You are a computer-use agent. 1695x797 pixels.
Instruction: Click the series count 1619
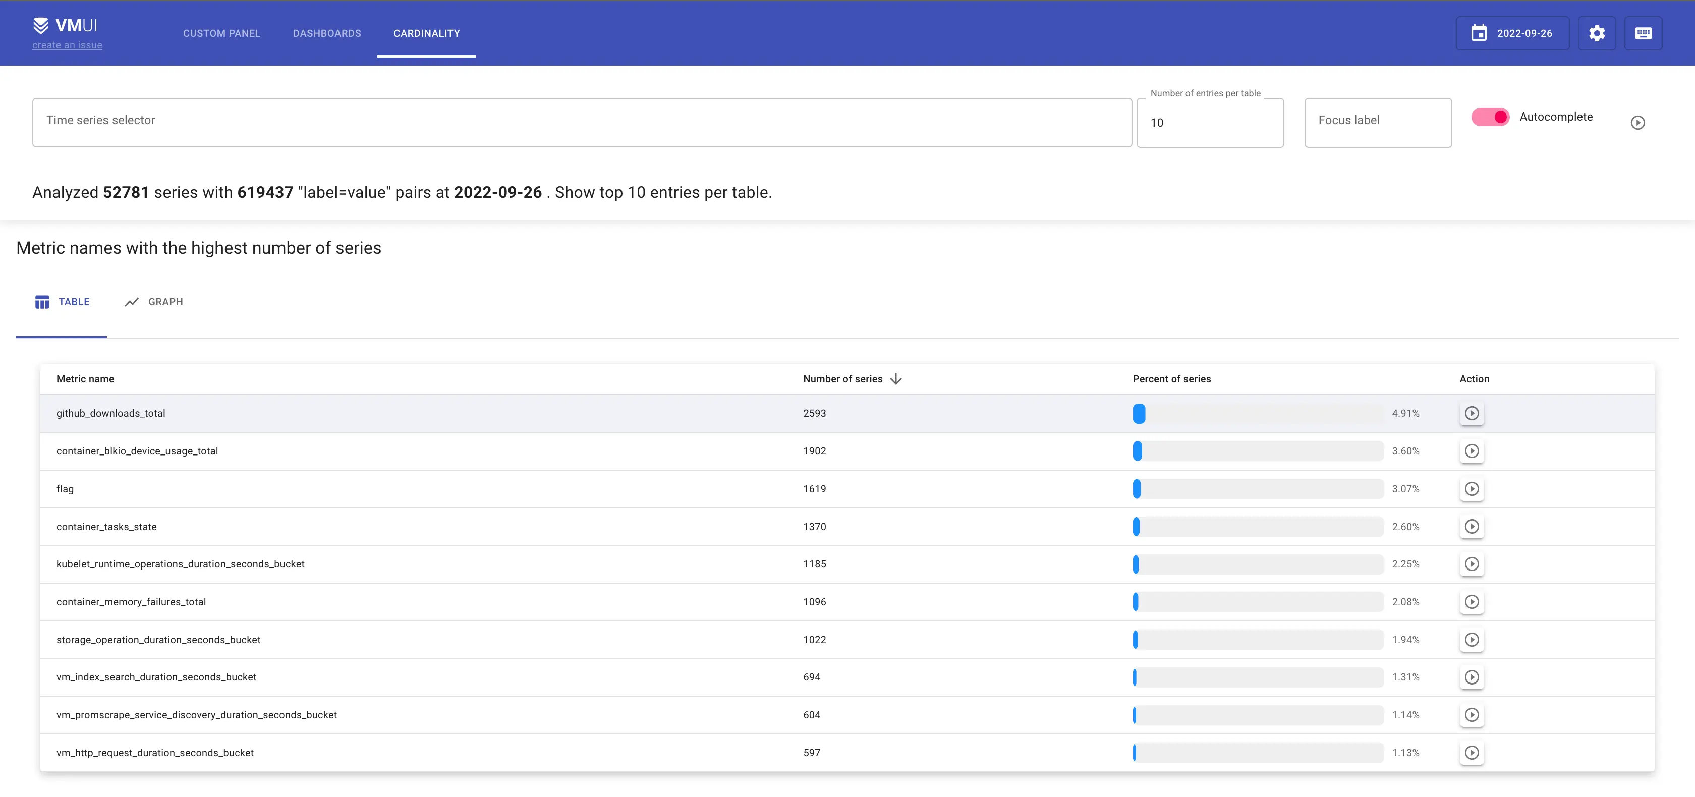pyautogui.click(x=815, y=489)
